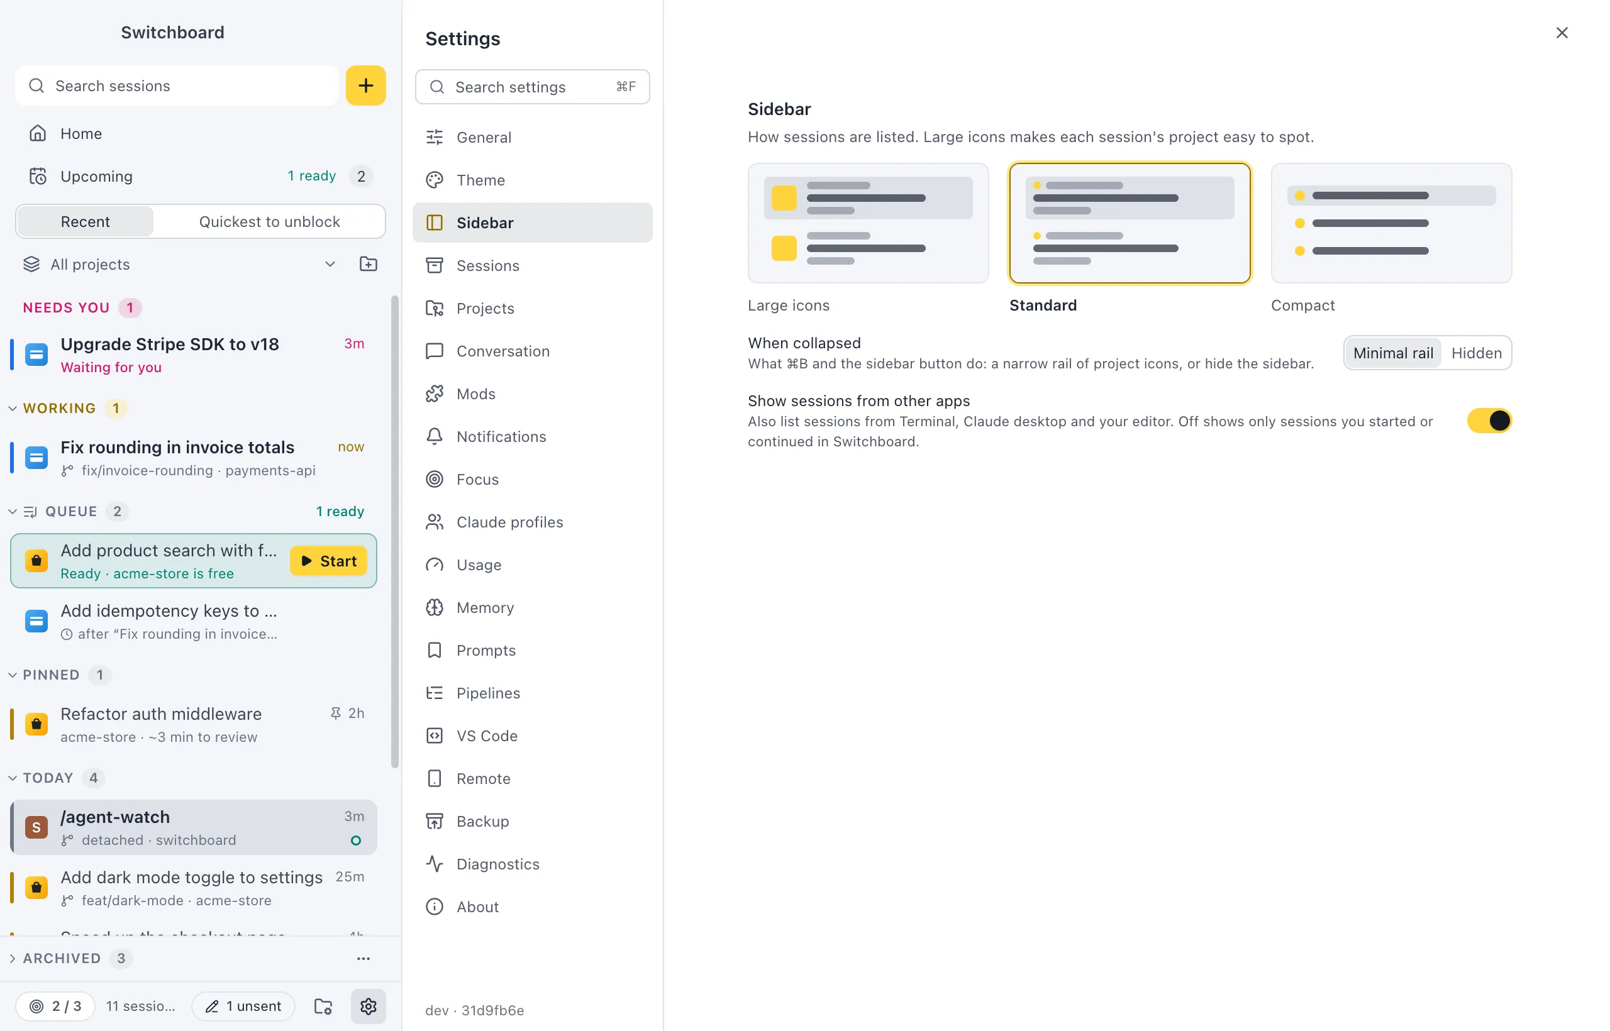Toggle off Show sessions from other apps

(1489, 421)
